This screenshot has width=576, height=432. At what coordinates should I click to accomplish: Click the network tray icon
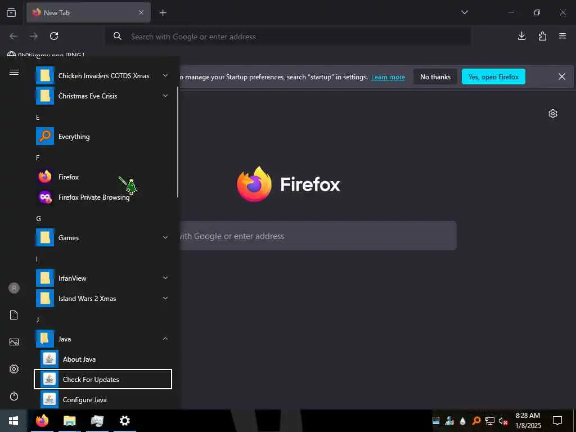tap(490, 421)
